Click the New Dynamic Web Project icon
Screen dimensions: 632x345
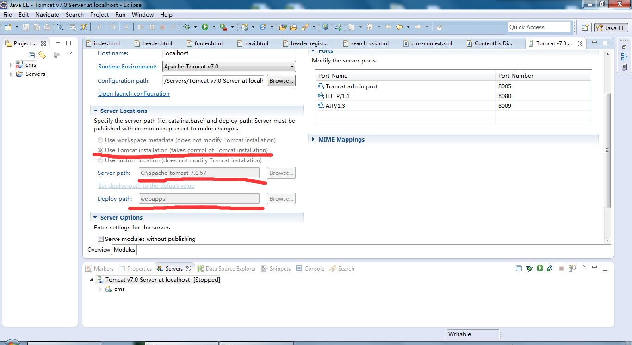point(245,27)
